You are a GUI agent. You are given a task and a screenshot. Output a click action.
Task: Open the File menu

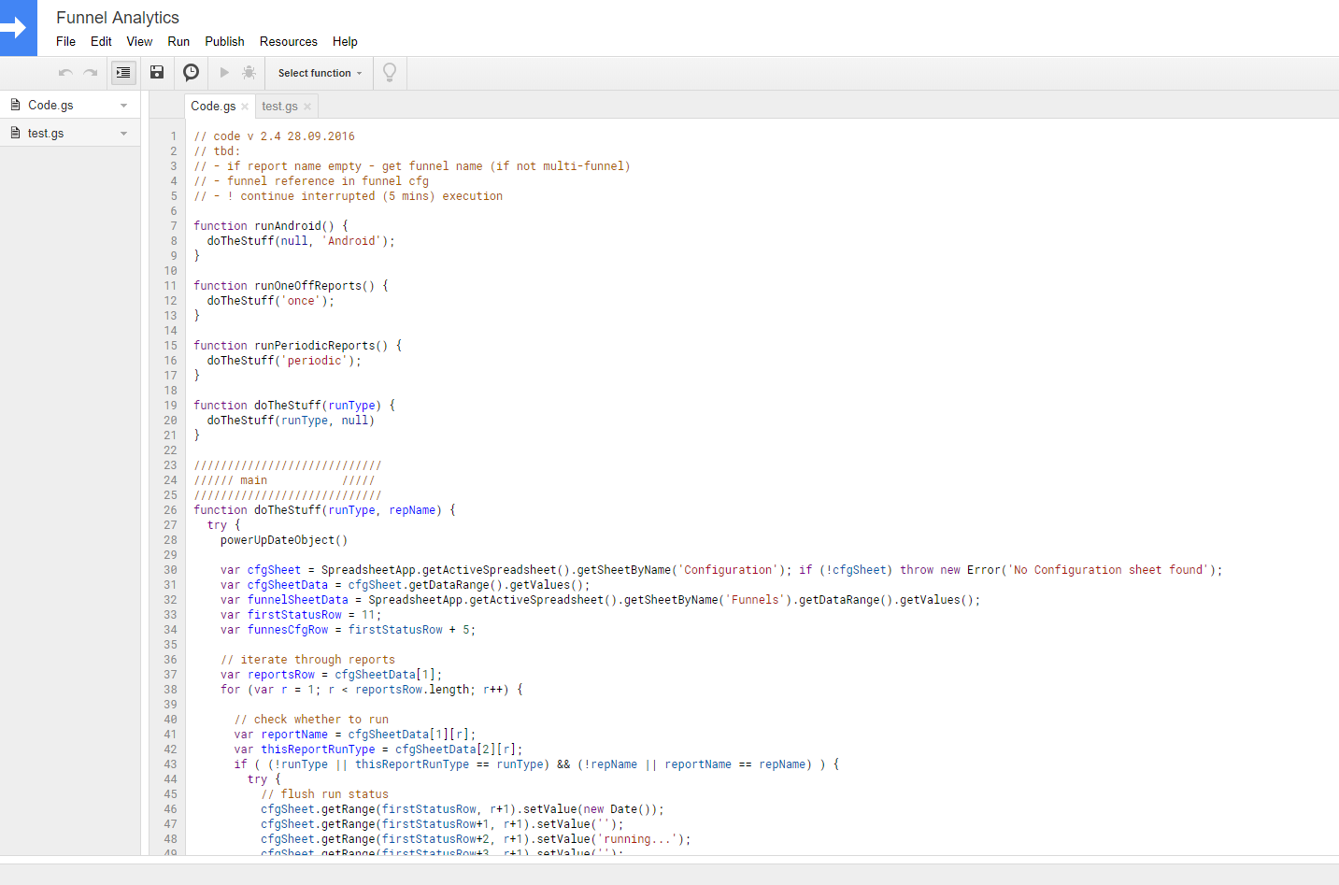coord(65,42)
